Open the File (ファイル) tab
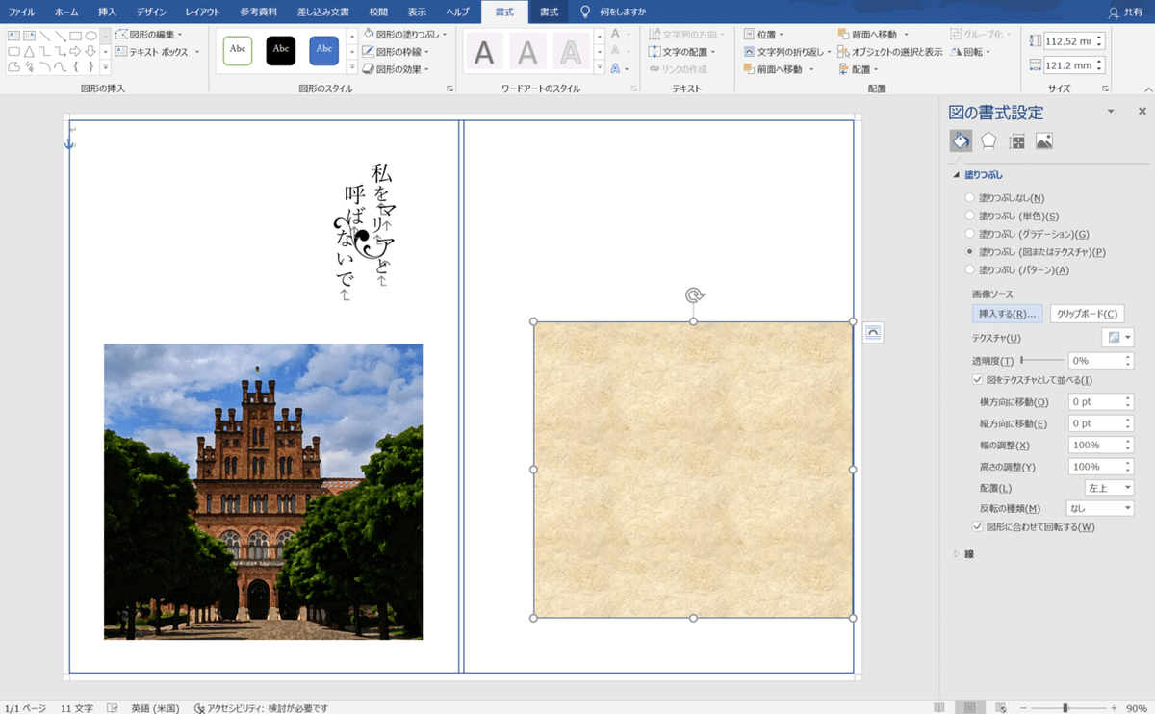The image size is (1155, 714). [x=21, y=12]
